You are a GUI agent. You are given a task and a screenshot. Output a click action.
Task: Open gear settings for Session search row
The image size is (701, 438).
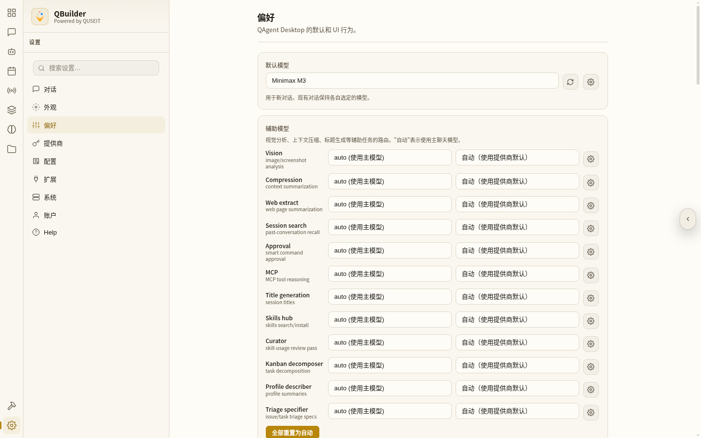click(591, 228)
